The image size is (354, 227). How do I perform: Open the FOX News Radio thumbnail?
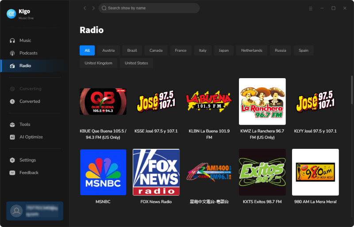point(156,172)
